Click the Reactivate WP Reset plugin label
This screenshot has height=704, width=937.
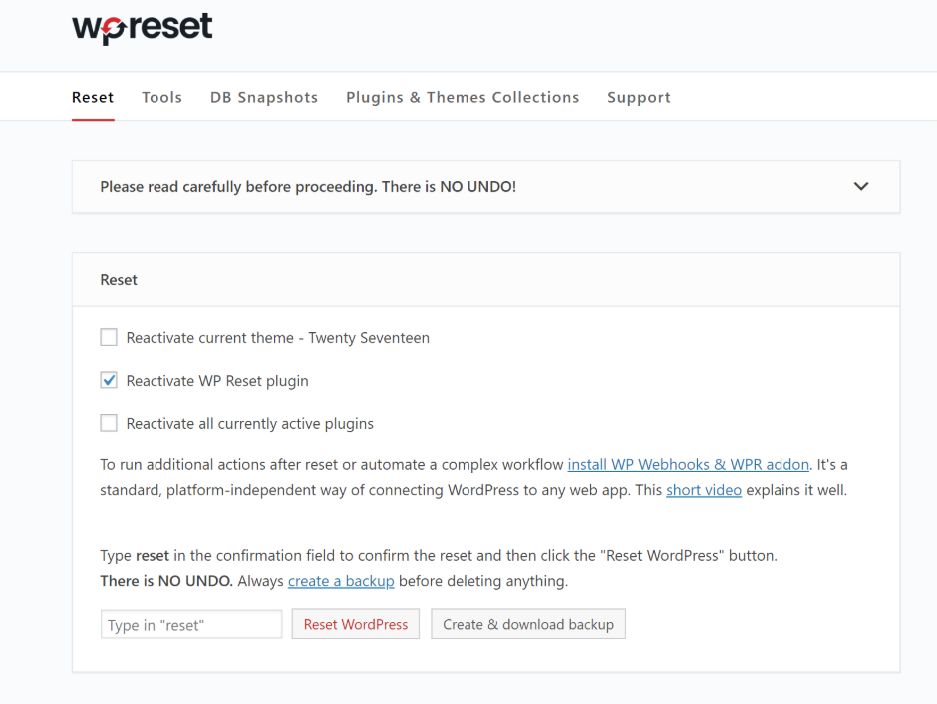[x=217, y=381]
